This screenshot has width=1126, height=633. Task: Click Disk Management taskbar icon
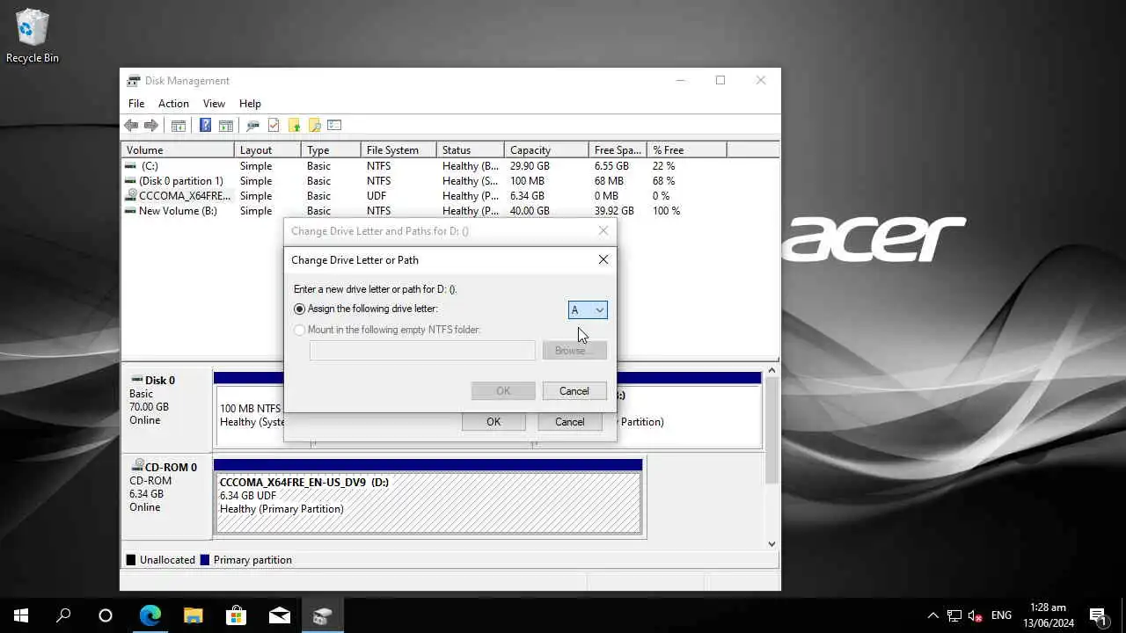click(322, 615)
